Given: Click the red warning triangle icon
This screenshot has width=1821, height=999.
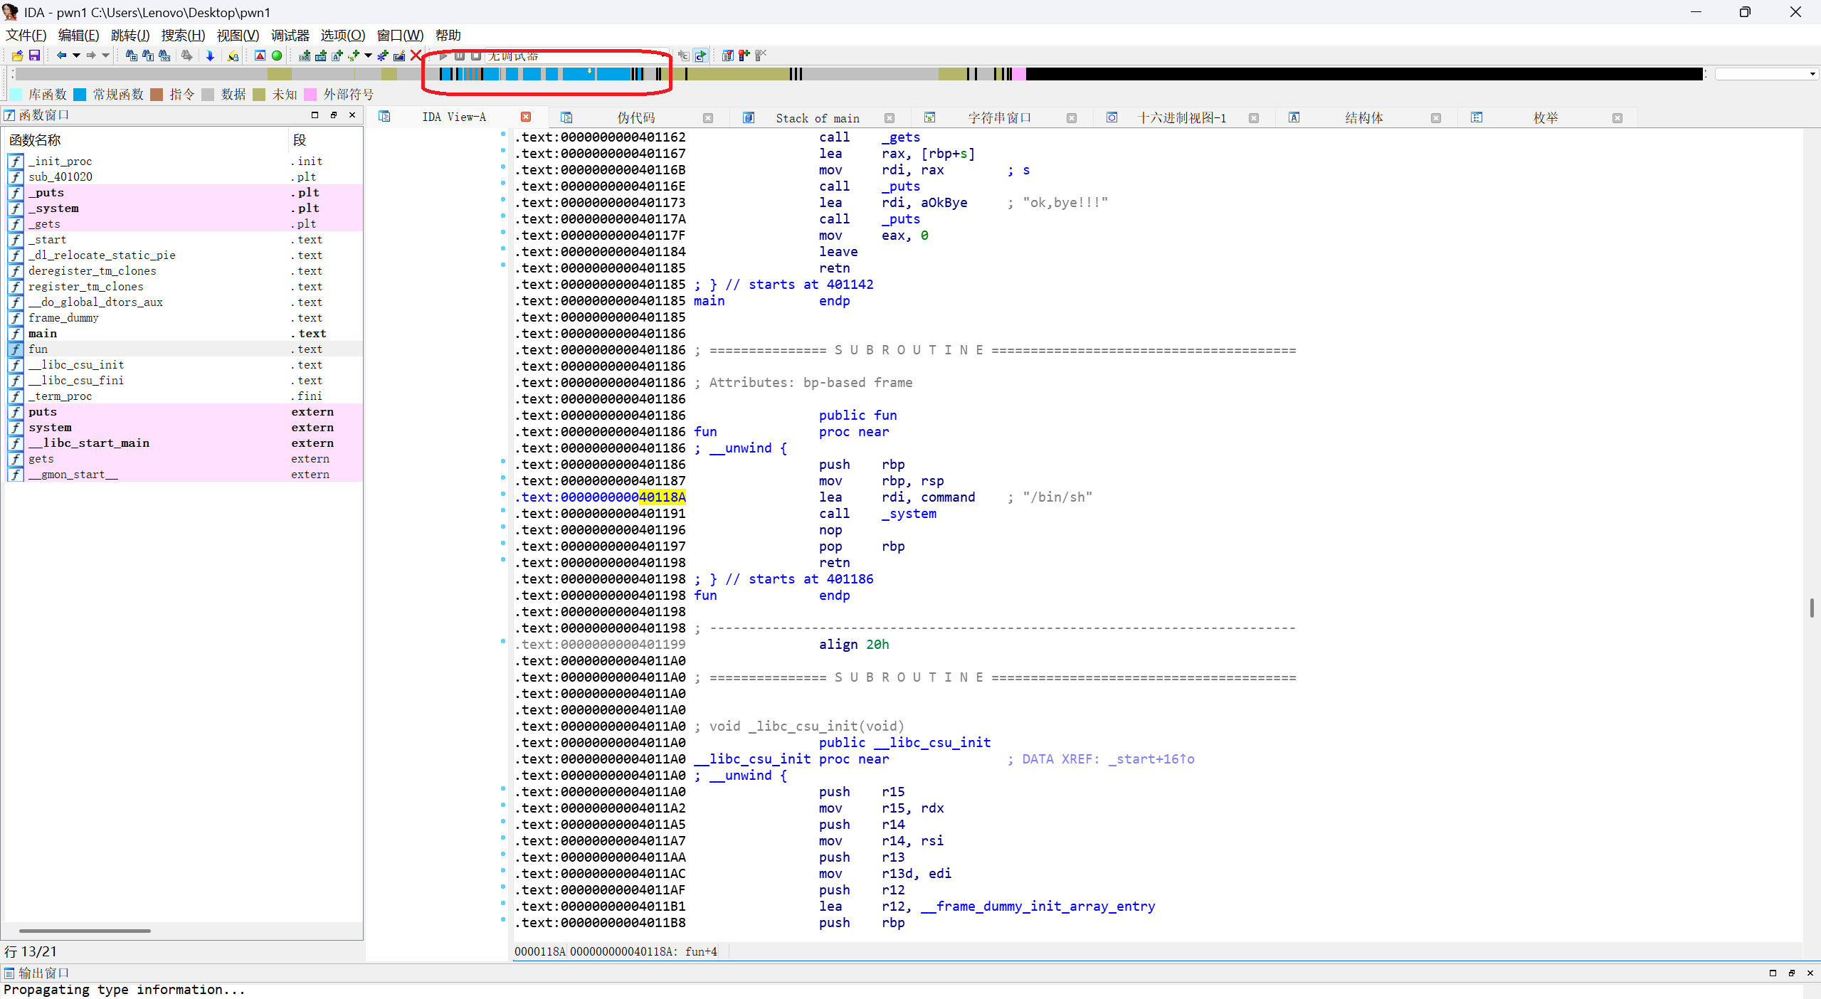Looking at the screenshot, I should [x=260, y=55].
